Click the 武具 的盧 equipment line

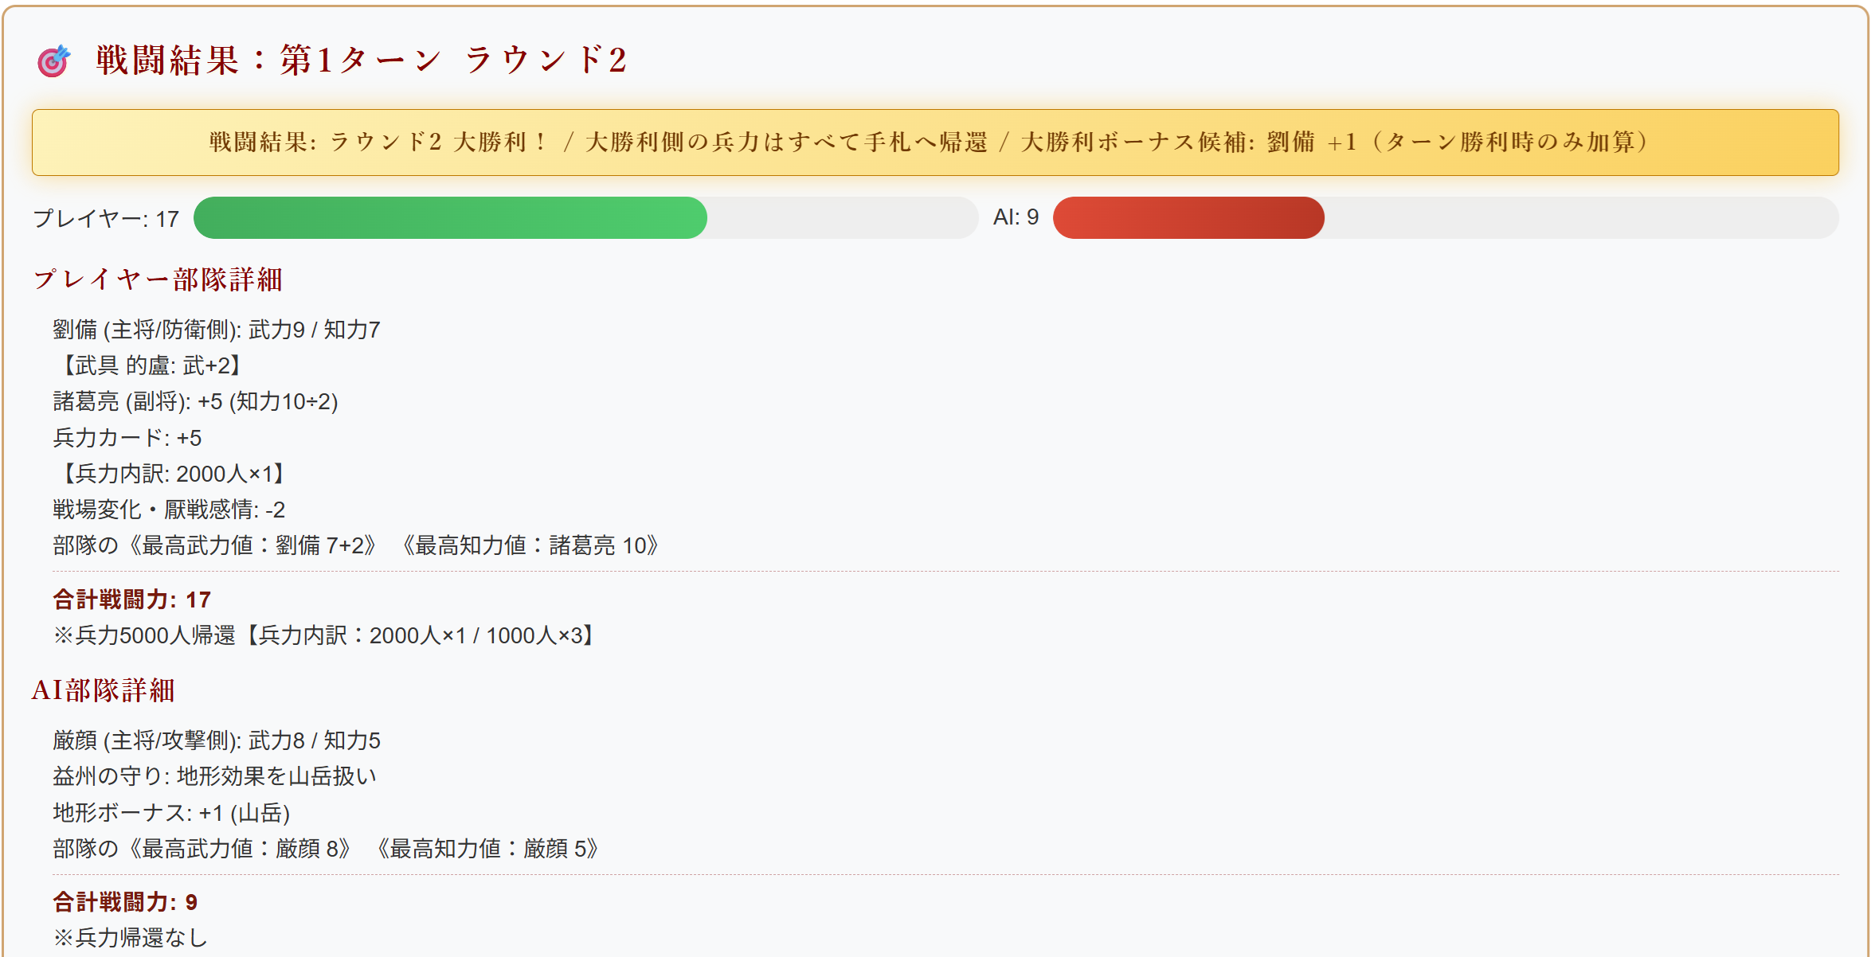pyautogui.click(x=149, y=365)
